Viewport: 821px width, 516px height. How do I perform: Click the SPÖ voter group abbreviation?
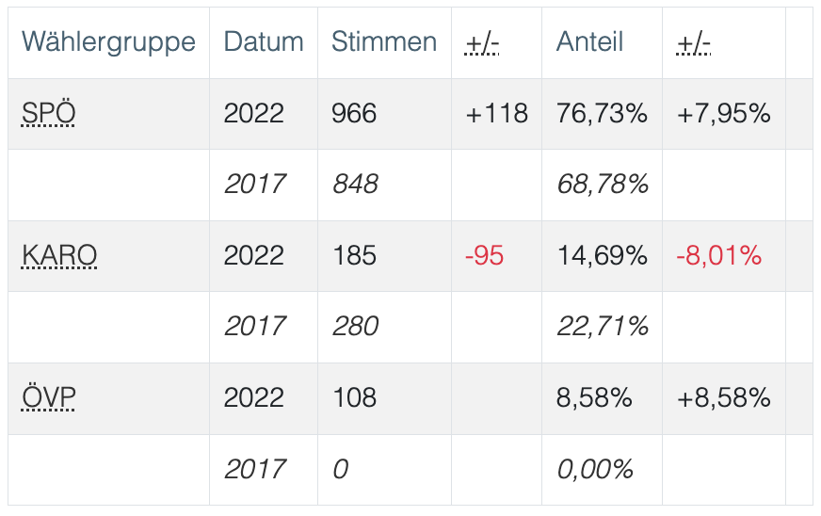(48, 114)
